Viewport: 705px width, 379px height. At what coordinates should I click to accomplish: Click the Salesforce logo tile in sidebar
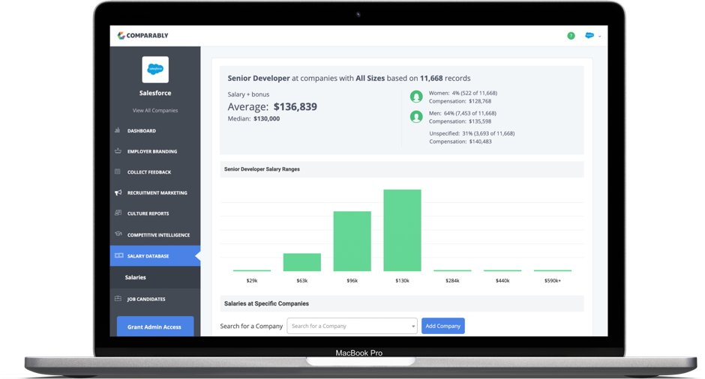[155, 69]
